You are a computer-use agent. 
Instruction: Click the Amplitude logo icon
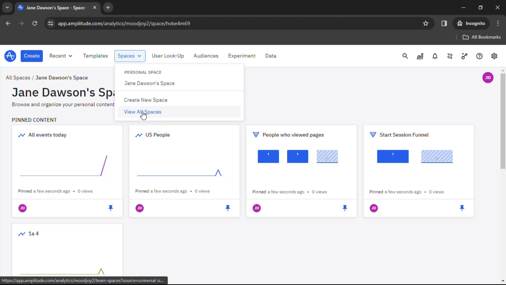10,56
